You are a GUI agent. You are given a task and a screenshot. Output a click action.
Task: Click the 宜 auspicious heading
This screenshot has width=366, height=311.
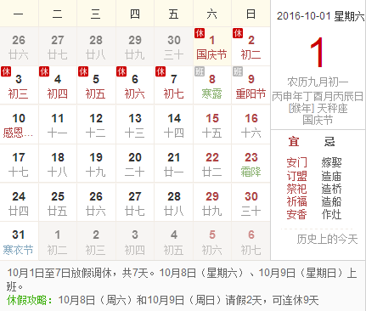pyautogui.click(x=294, y=141)
